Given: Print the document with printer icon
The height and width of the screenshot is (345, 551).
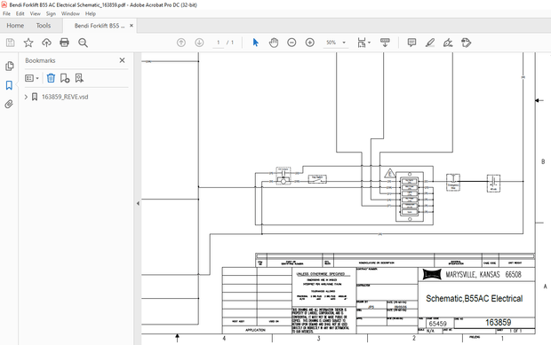Looking at the screenshot, I should click(x=64, y=43).
